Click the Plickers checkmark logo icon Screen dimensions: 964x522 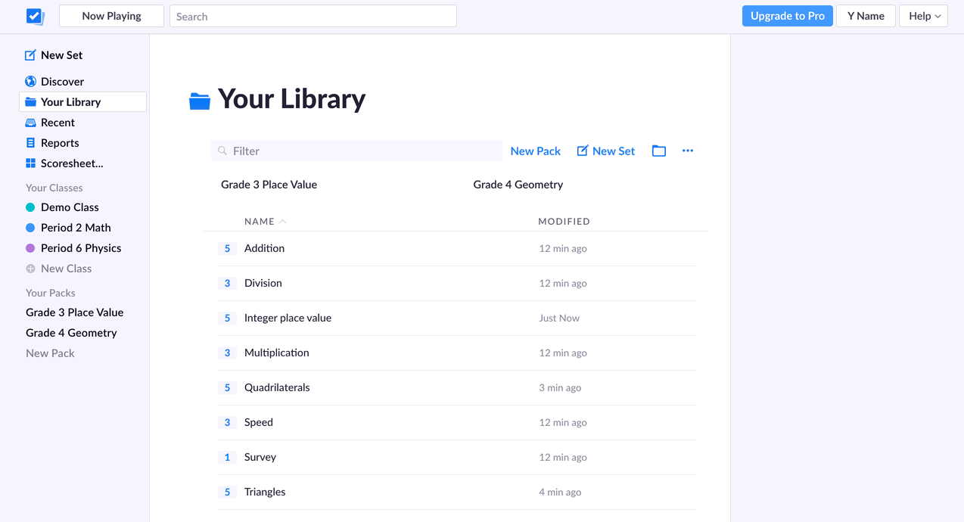point(35,16)
